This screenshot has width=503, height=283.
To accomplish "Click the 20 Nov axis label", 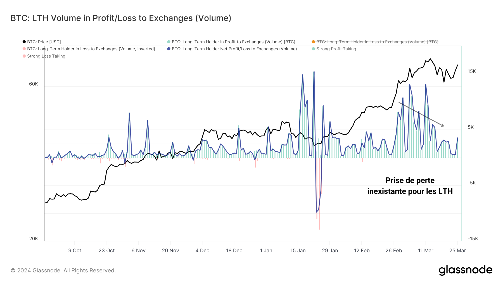I will (x=170, y=251).
